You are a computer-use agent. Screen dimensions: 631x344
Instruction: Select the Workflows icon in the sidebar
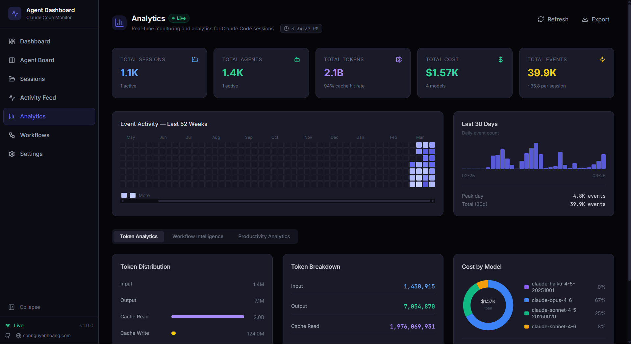[12, 135]
